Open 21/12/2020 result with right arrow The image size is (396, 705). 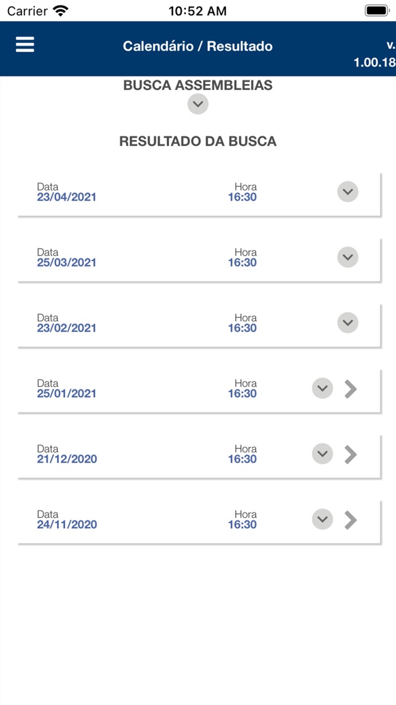[351, 454]
